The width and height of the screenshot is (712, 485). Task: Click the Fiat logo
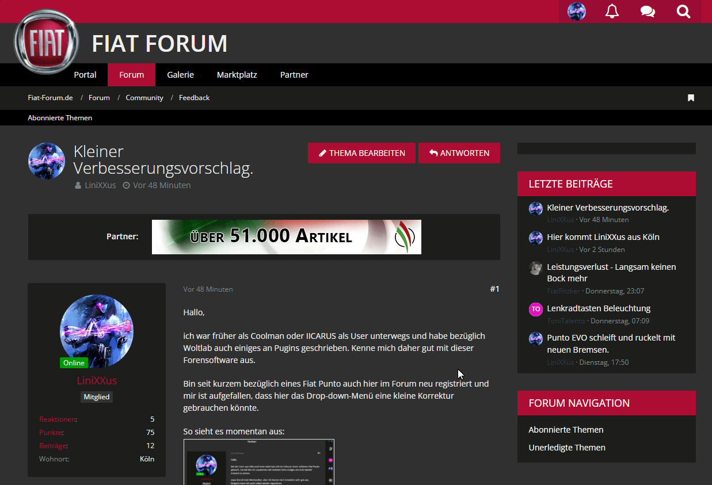coord(46,43)
